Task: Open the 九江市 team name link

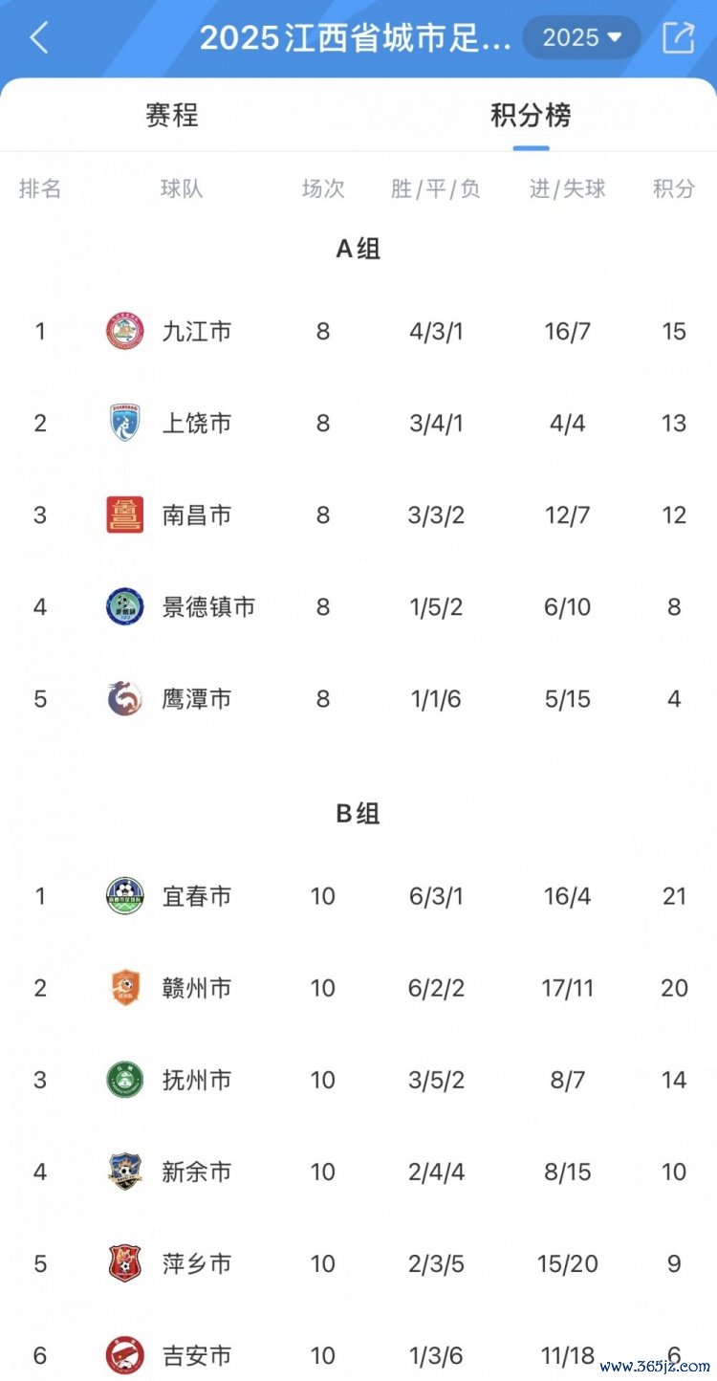Action: click(x=197, y=332)
